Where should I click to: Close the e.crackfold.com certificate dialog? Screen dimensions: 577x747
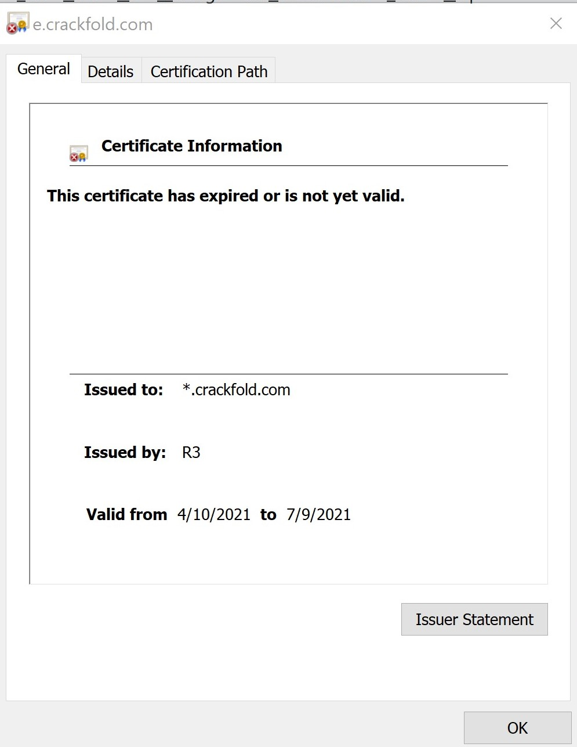pyautogui.click(x=556, y=23)
